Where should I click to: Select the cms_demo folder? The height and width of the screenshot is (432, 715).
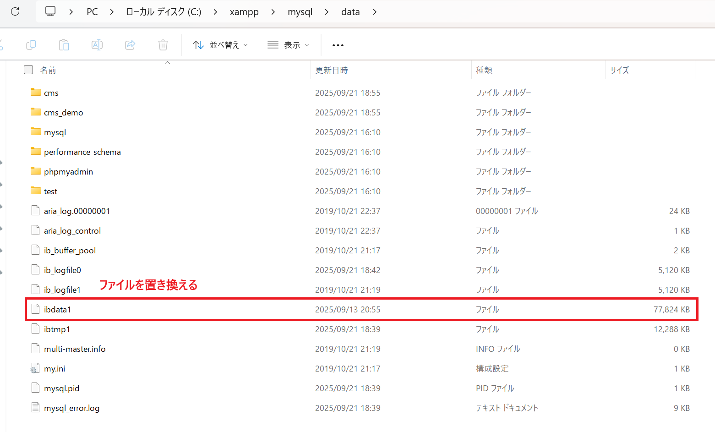(x=63, y=113)
